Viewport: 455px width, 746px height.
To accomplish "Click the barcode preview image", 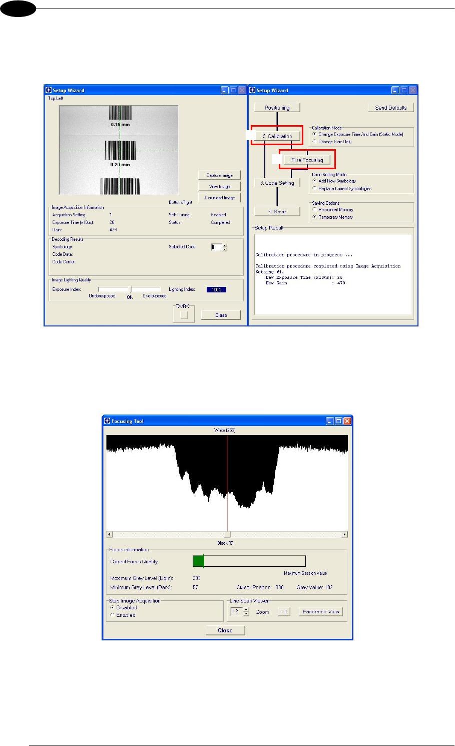I will coord(119,150).
